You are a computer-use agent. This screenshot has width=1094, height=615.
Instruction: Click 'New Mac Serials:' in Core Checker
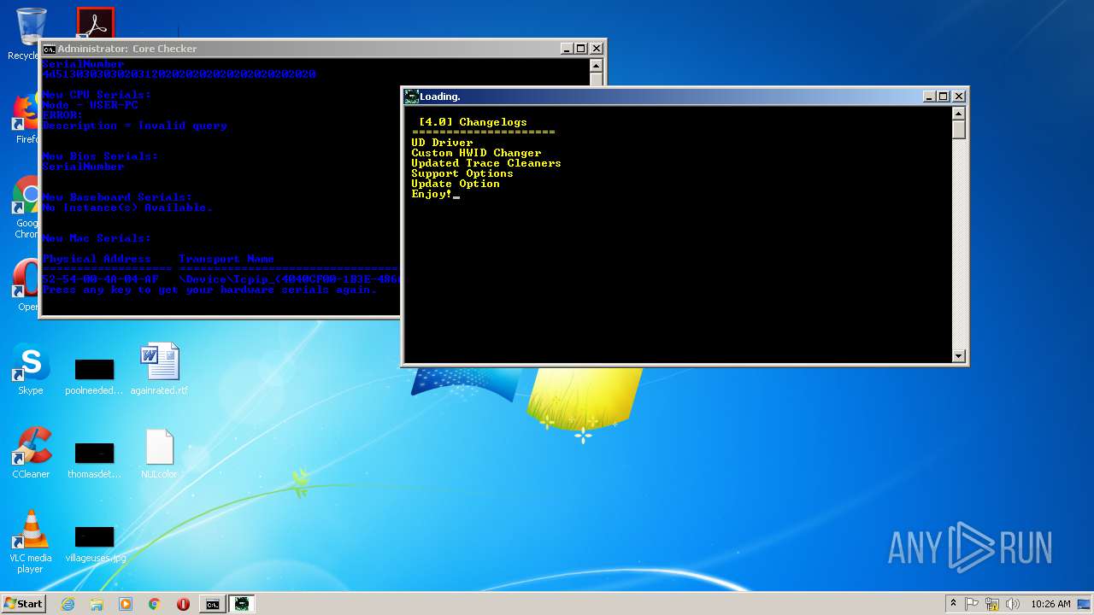(97, 238)
